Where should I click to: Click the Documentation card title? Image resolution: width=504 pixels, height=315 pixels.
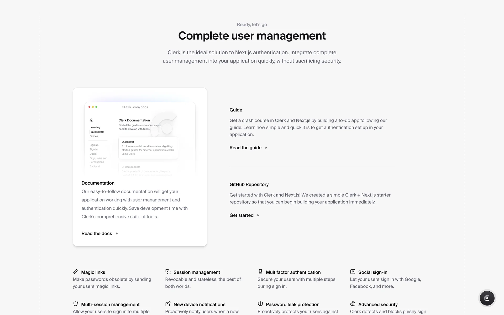(x=98, y=183)
